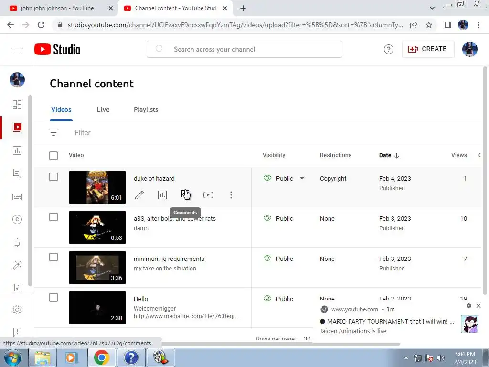Select the Channel content browser tab
Viewport: 489px width, 367px height.
pyautogui.click(x=175, y=8)
